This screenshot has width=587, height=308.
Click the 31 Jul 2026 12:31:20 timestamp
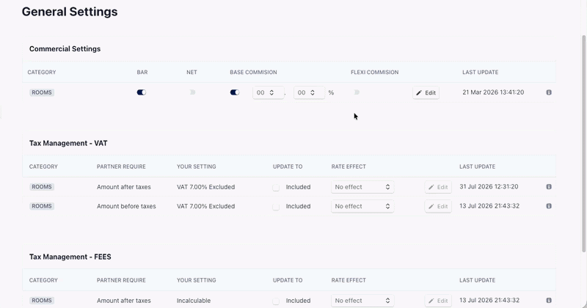tap(489, 187)
